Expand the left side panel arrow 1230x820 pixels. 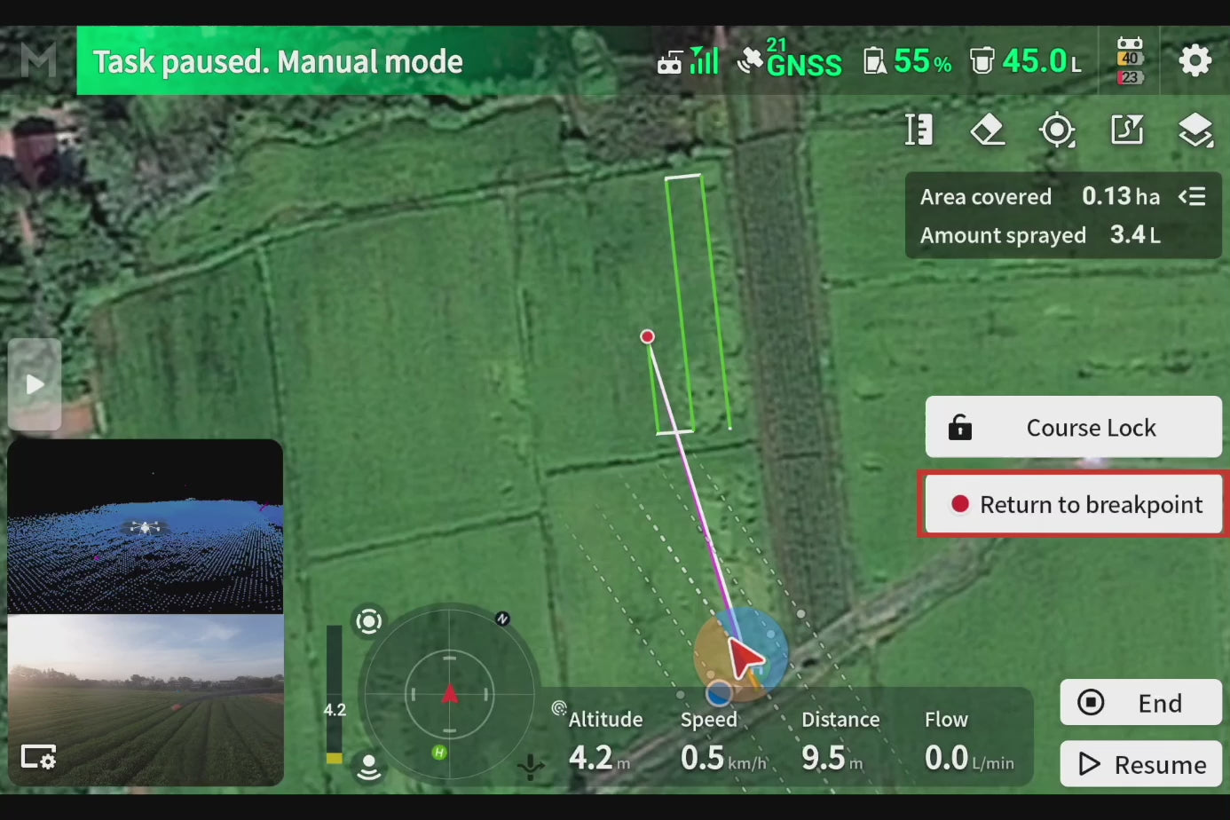[x=35, y=384]
